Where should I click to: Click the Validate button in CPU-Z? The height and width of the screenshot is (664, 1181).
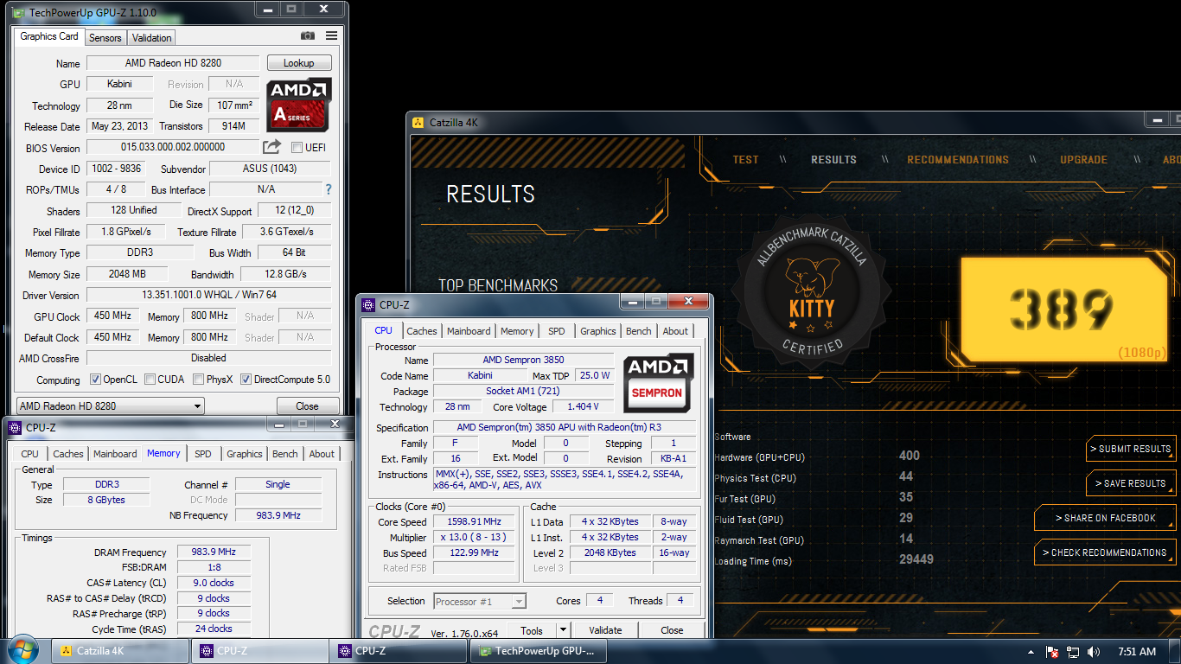click(x=605, y=630)
